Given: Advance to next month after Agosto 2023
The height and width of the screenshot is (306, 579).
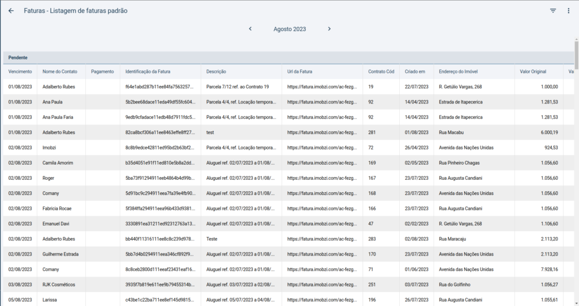Looking at the screenshot, I should click(330, 29).
